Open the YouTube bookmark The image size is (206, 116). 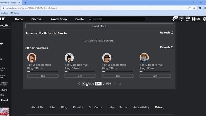[4, 13]
